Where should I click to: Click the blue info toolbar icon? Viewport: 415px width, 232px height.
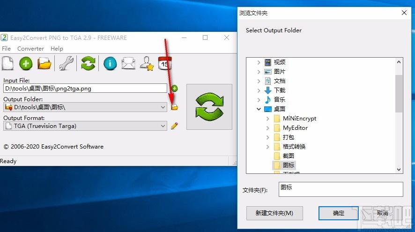[110, 63]
